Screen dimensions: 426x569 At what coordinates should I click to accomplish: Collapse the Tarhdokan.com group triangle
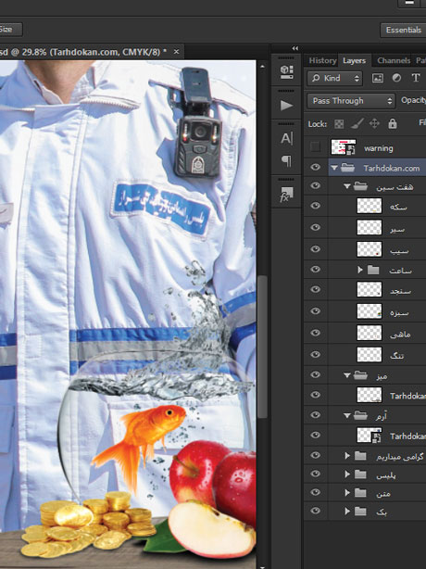[334, 168]
